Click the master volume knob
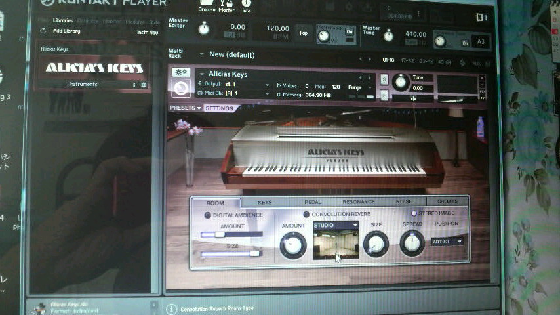This screenshot has height=315, width=560. coord(203,29)
